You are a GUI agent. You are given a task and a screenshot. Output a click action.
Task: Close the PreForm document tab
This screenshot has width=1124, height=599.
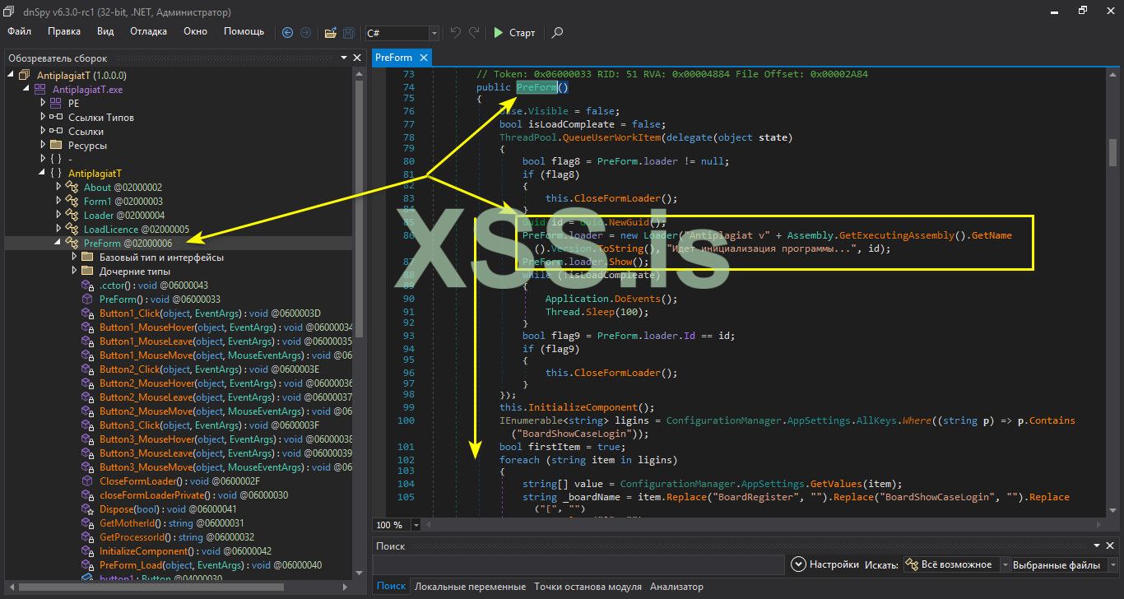(x=423, y=58)
